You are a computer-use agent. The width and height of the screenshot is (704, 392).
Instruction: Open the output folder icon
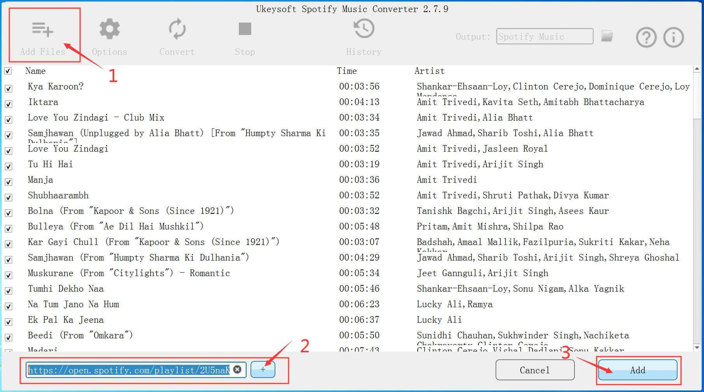pyautogui.click(x=607, y=36)
